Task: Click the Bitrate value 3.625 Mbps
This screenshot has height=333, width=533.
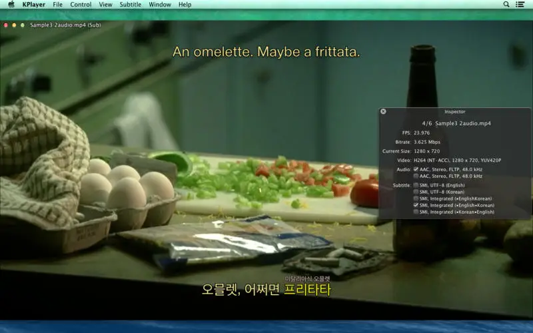Action: coord(427,142)
